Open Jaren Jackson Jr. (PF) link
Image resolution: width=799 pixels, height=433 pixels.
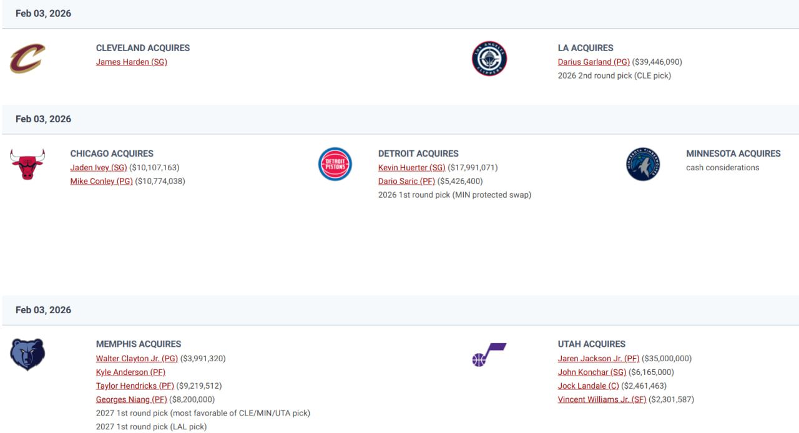pyautogui.click(x=598, y=358)
